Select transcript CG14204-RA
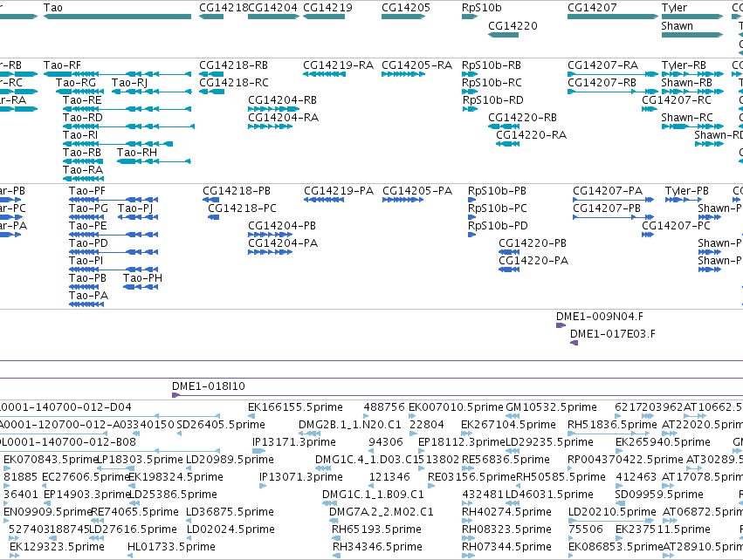The image size is (743, 560). click(x=270, y=126)
